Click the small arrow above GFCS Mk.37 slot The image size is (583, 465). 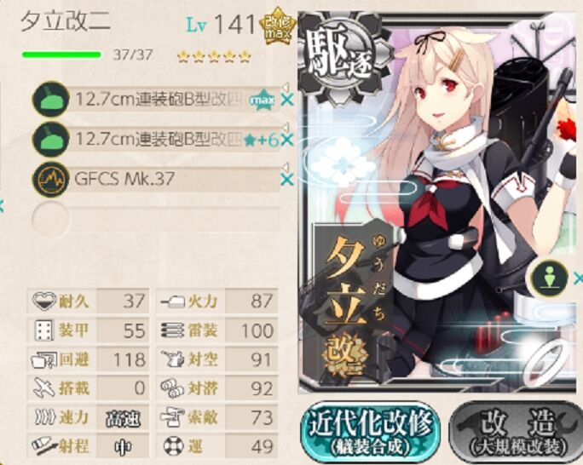click(x=286, y=167)
